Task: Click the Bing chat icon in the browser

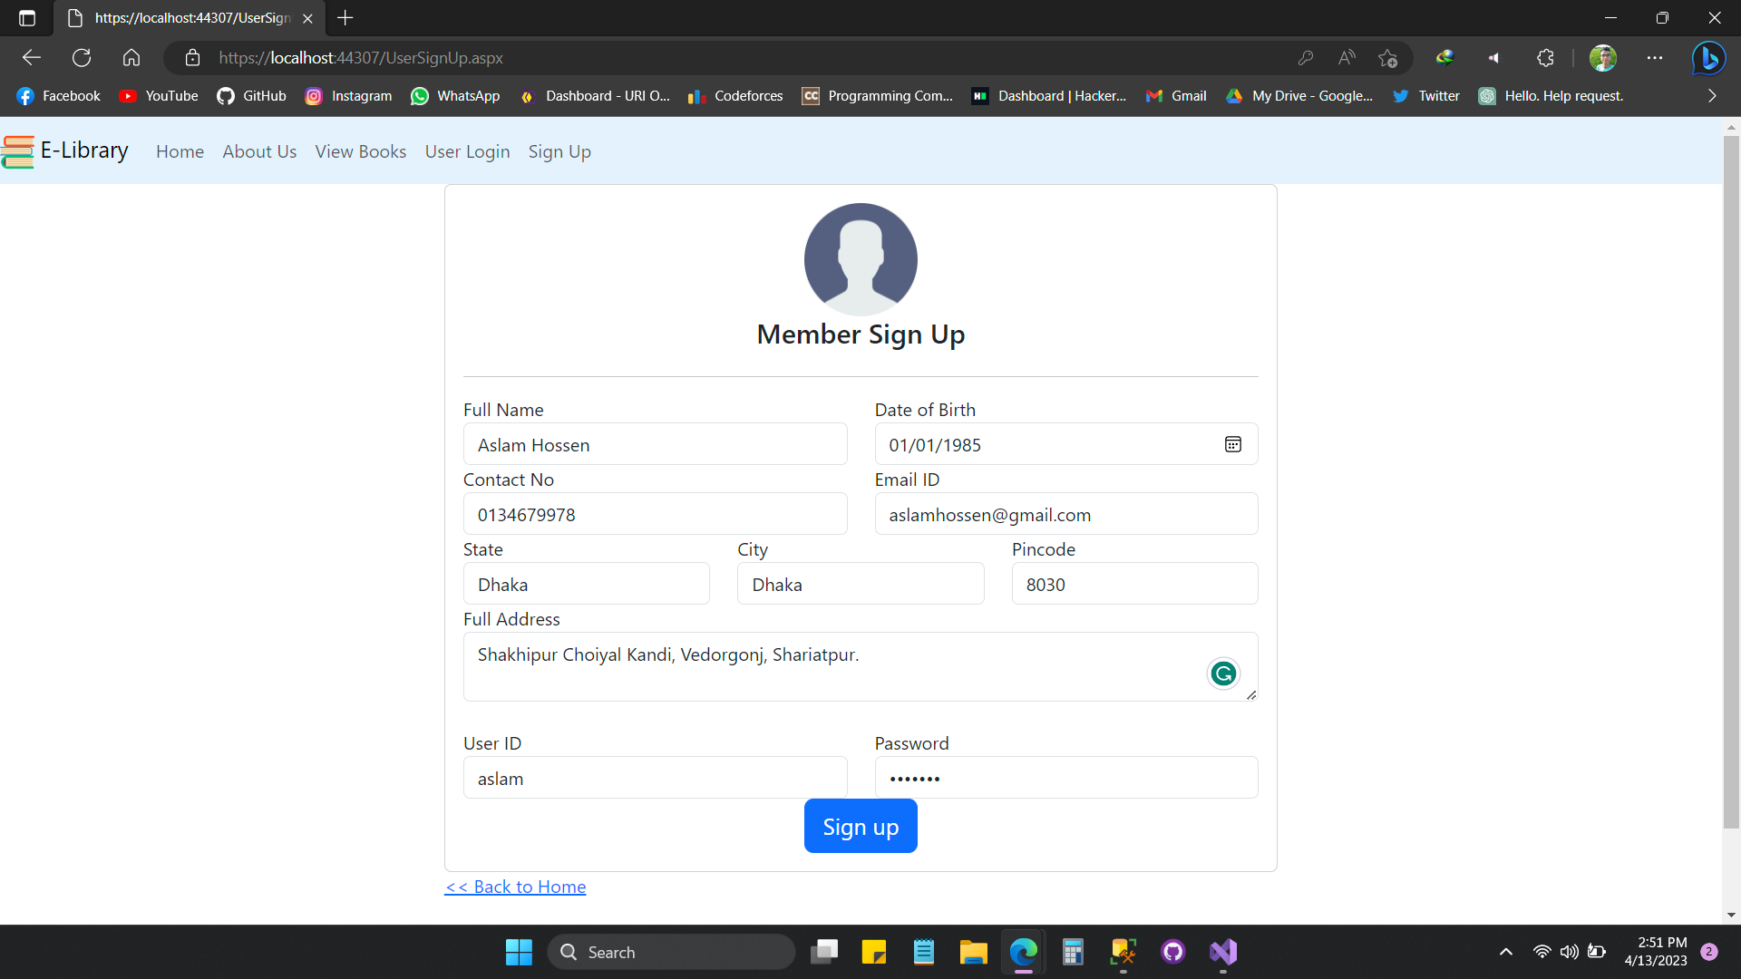Action: 1708,57
